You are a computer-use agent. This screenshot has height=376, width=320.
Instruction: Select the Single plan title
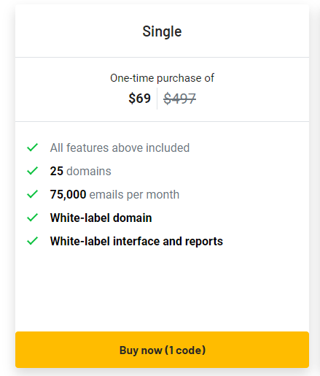tap(162, 32)
